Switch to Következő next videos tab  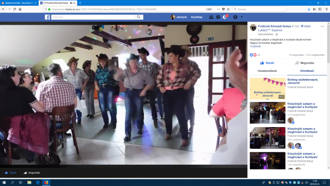[x=307, y=71]
